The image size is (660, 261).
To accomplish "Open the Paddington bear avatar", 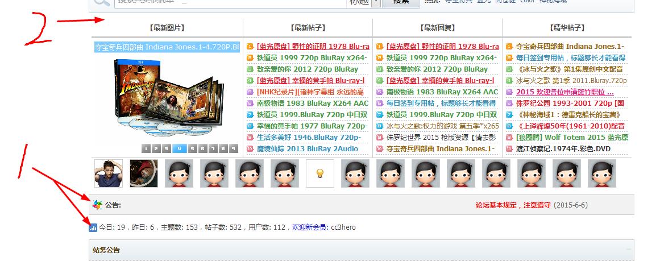I will (x=144, y=173).
